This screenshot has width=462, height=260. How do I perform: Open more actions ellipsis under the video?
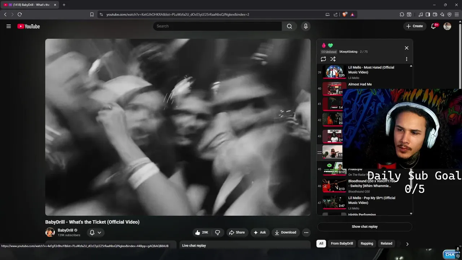click(x=306, y=233)
